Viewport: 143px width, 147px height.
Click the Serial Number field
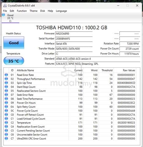tap(74, 39)
